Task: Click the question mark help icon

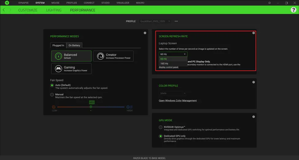Action: pyautogui.click(x=293, y=10)
